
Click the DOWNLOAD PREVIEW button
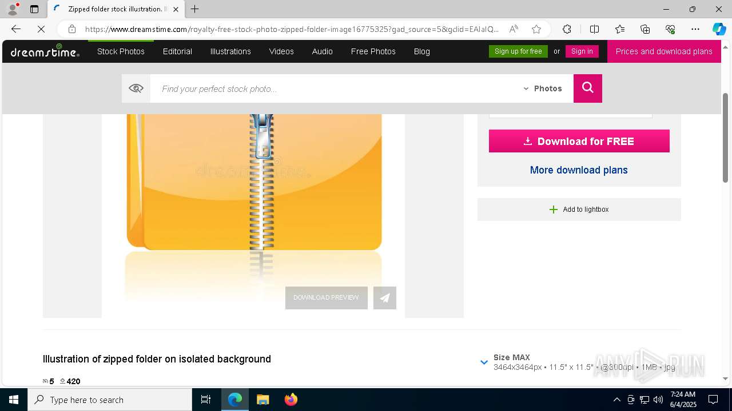(x=327, y=298)
